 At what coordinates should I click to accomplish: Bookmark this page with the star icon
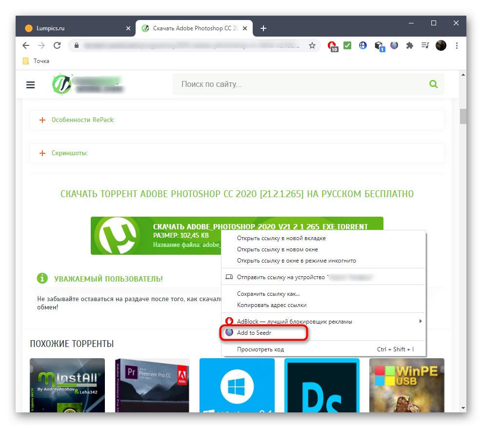tap(312, 45)
